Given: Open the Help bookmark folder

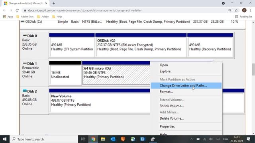Looking at the screenshot, I should pos(57,17).
